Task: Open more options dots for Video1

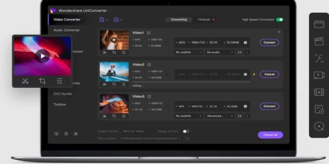Action: coord(247,52)
